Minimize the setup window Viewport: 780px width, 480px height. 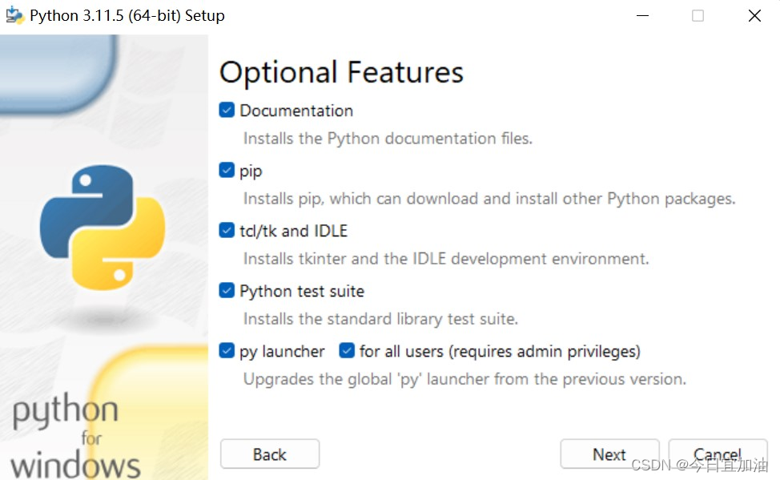click(x=642, y=15)
